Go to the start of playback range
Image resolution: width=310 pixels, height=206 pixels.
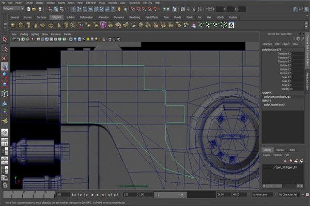(74, 195)
